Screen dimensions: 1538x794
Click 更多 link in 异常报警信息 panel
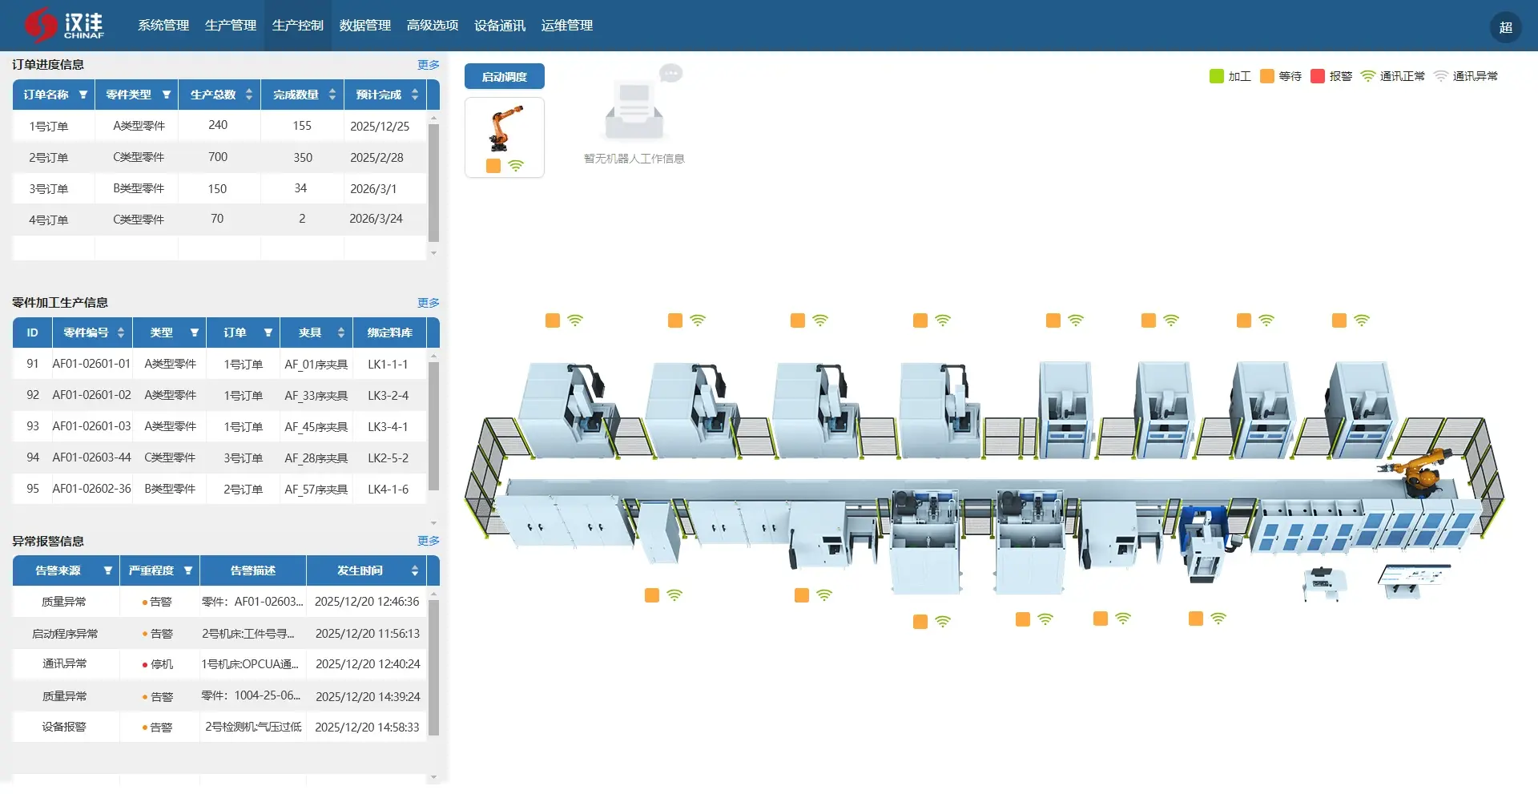coord(428,541)
